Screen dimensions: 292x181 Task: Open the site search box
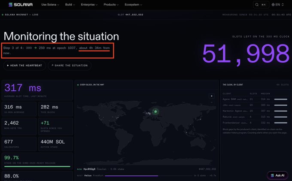point(261,5)
